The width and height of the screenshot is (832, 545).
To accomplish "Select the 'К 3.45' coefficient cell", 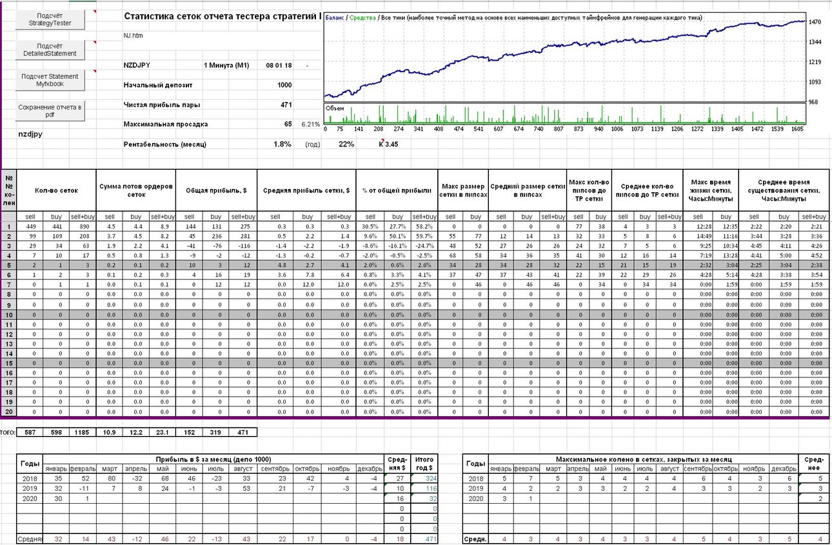I will click(x=388, y=144).
